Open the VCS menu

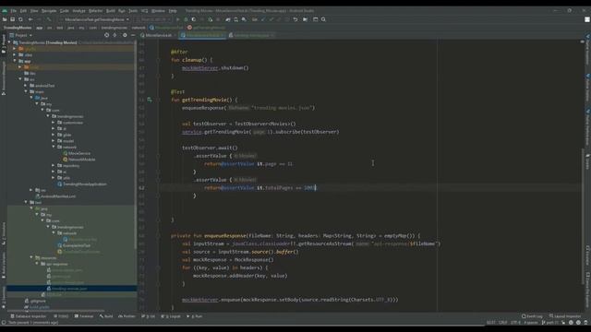tap(145, 11)
